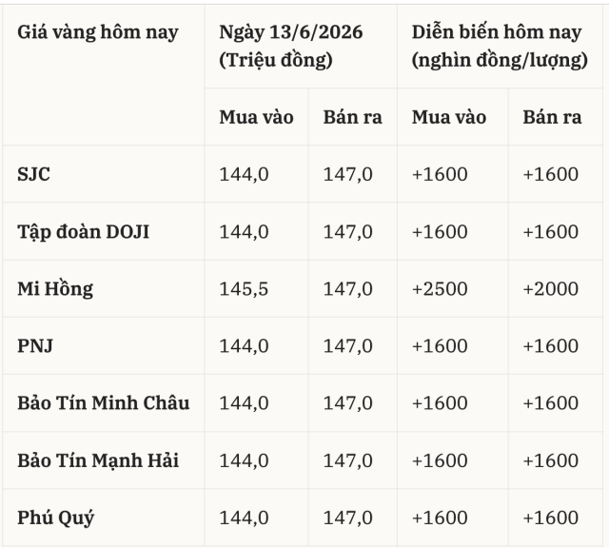This screenshot has height=548, width=609.
Task: Click the Mi Hồng buy price 145,5
Action: (x=244, y=289)
